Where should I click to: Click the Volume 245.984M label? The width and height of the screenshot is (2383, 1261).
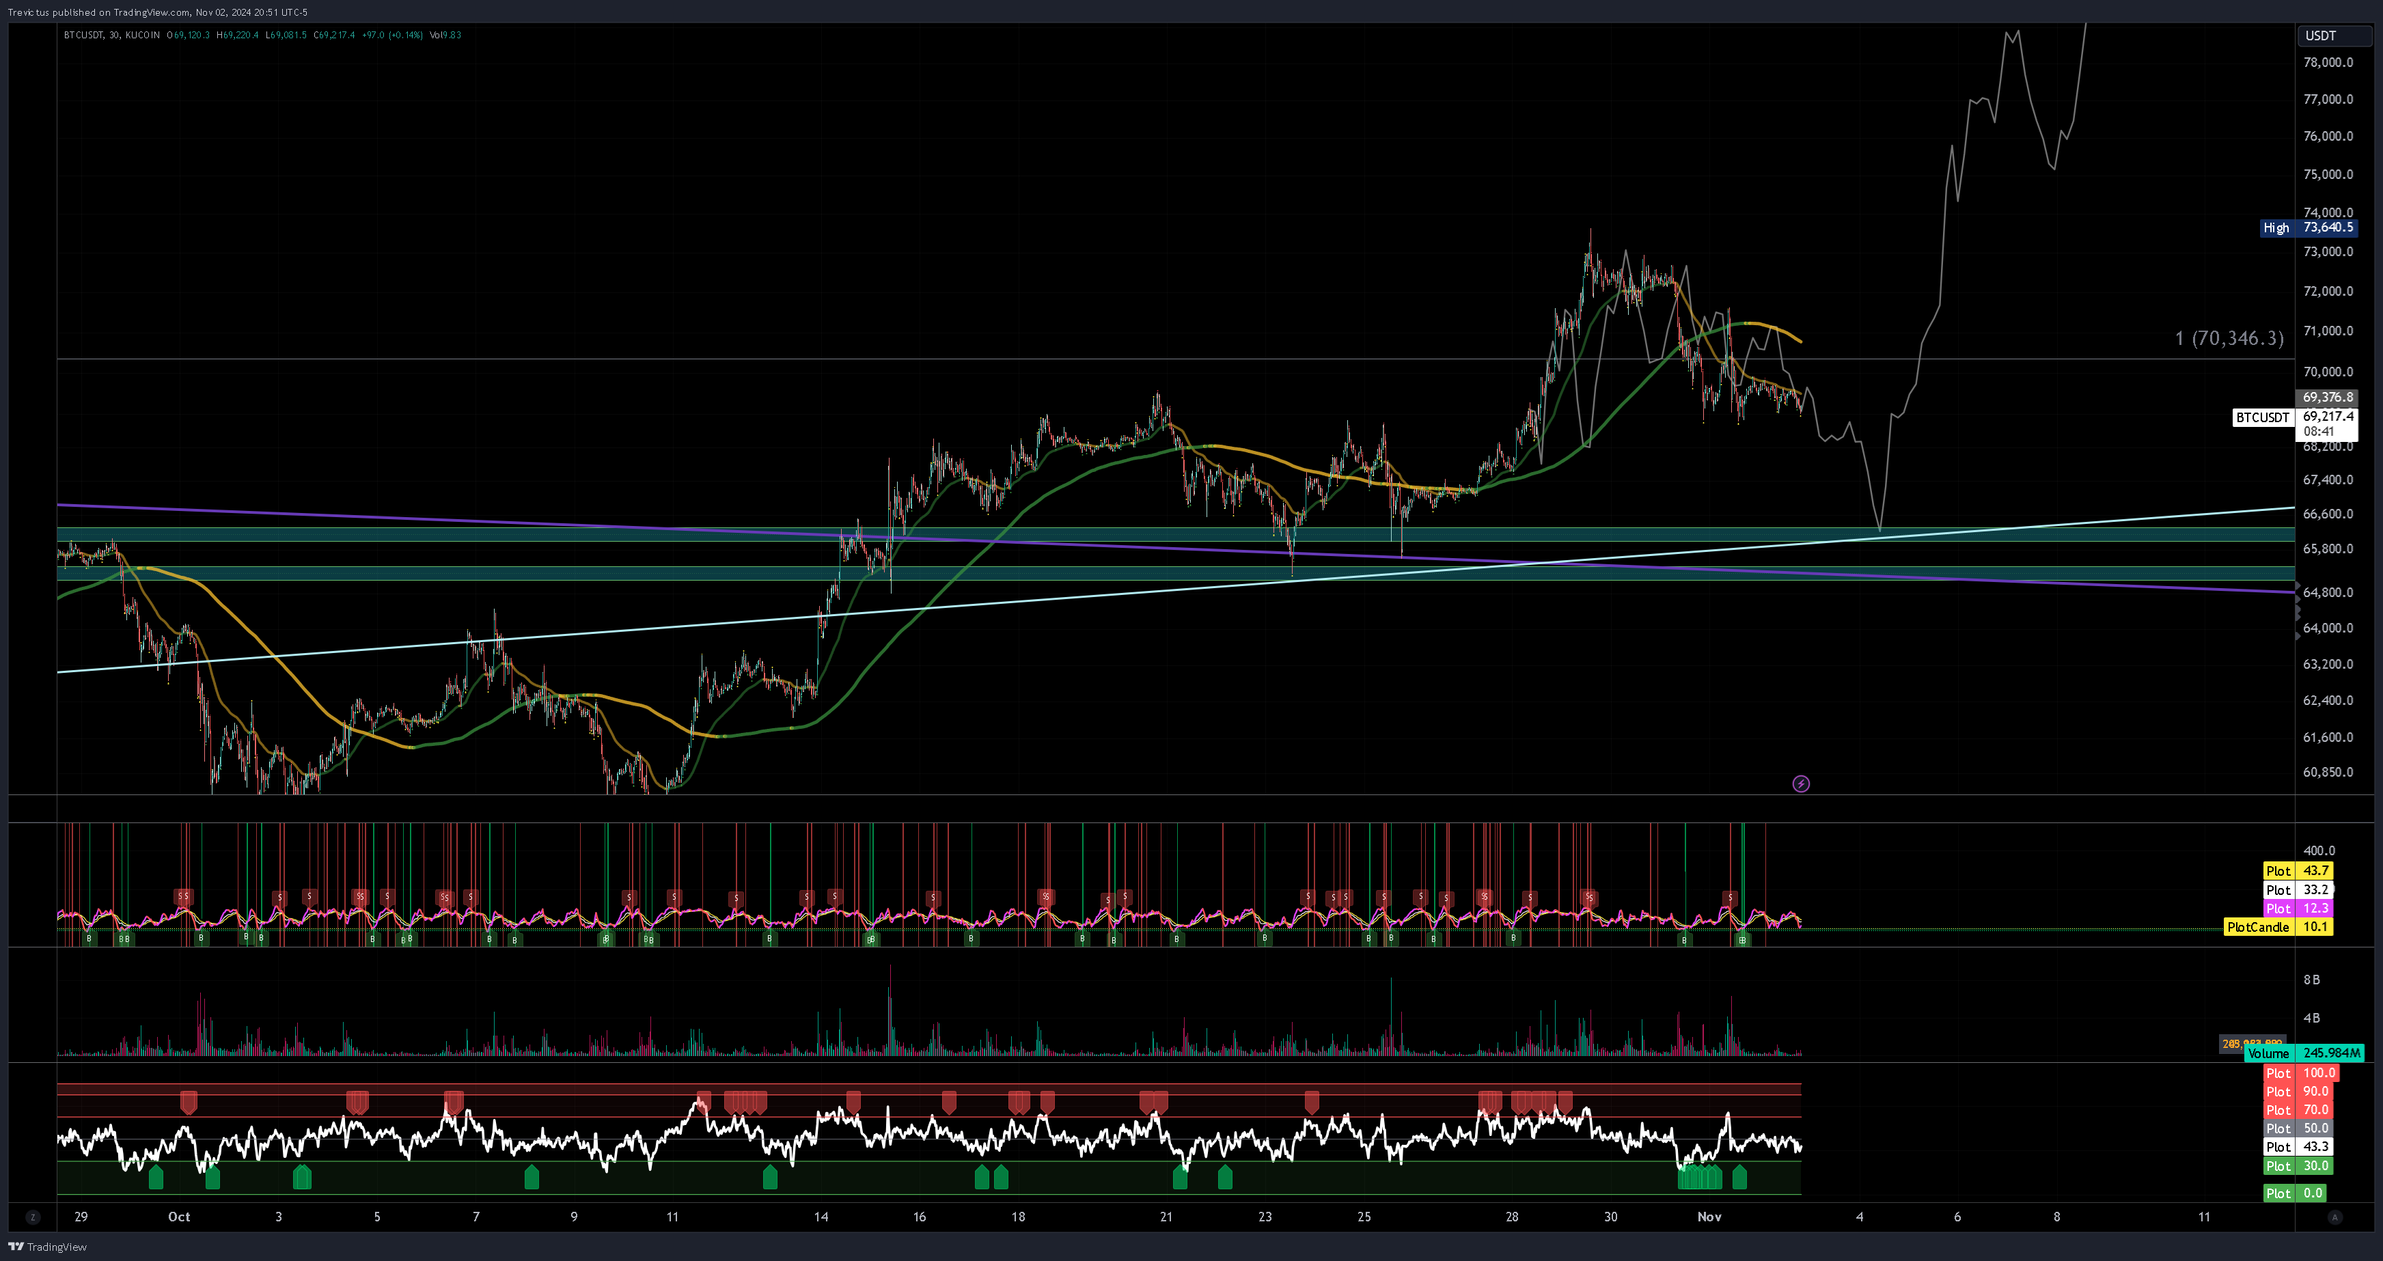(x=2304, y=1053)
